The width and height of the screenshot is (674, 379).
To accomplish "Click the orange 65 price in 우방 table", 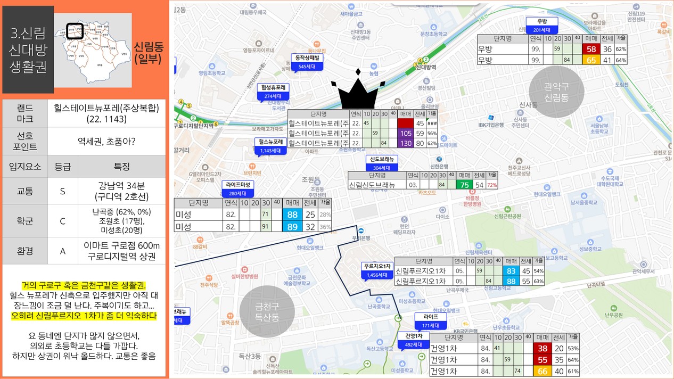I will pyautogui.click(x=590, y=60).
